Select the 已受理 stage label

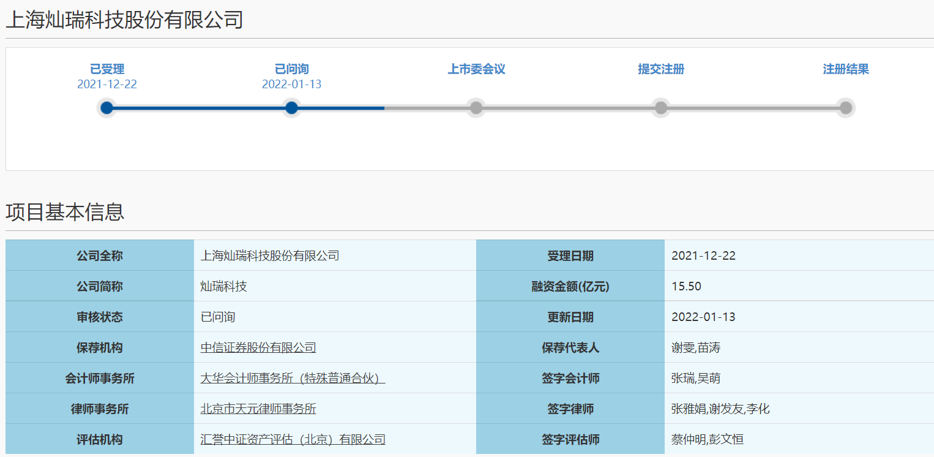click(x=107, y=69)
